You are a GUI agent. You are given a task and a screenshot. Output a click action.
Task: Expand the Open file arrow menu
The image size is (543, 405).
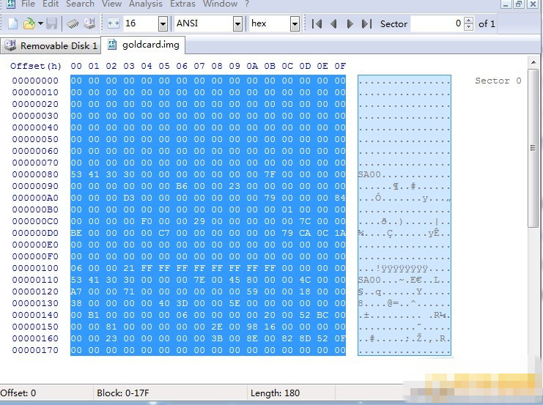(x=40, y=23)
